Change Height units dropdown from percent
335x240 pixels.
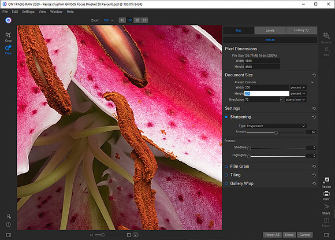pyautogui.click(x=298, y=94)
